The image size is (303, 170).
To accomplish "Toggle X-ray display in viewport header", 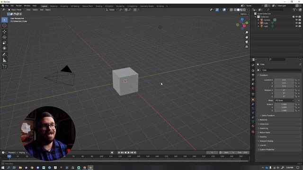I will (x=232, y=9).
